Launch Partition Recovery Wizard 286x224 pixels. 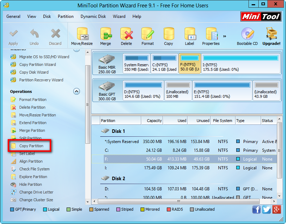tap(37, 80)
